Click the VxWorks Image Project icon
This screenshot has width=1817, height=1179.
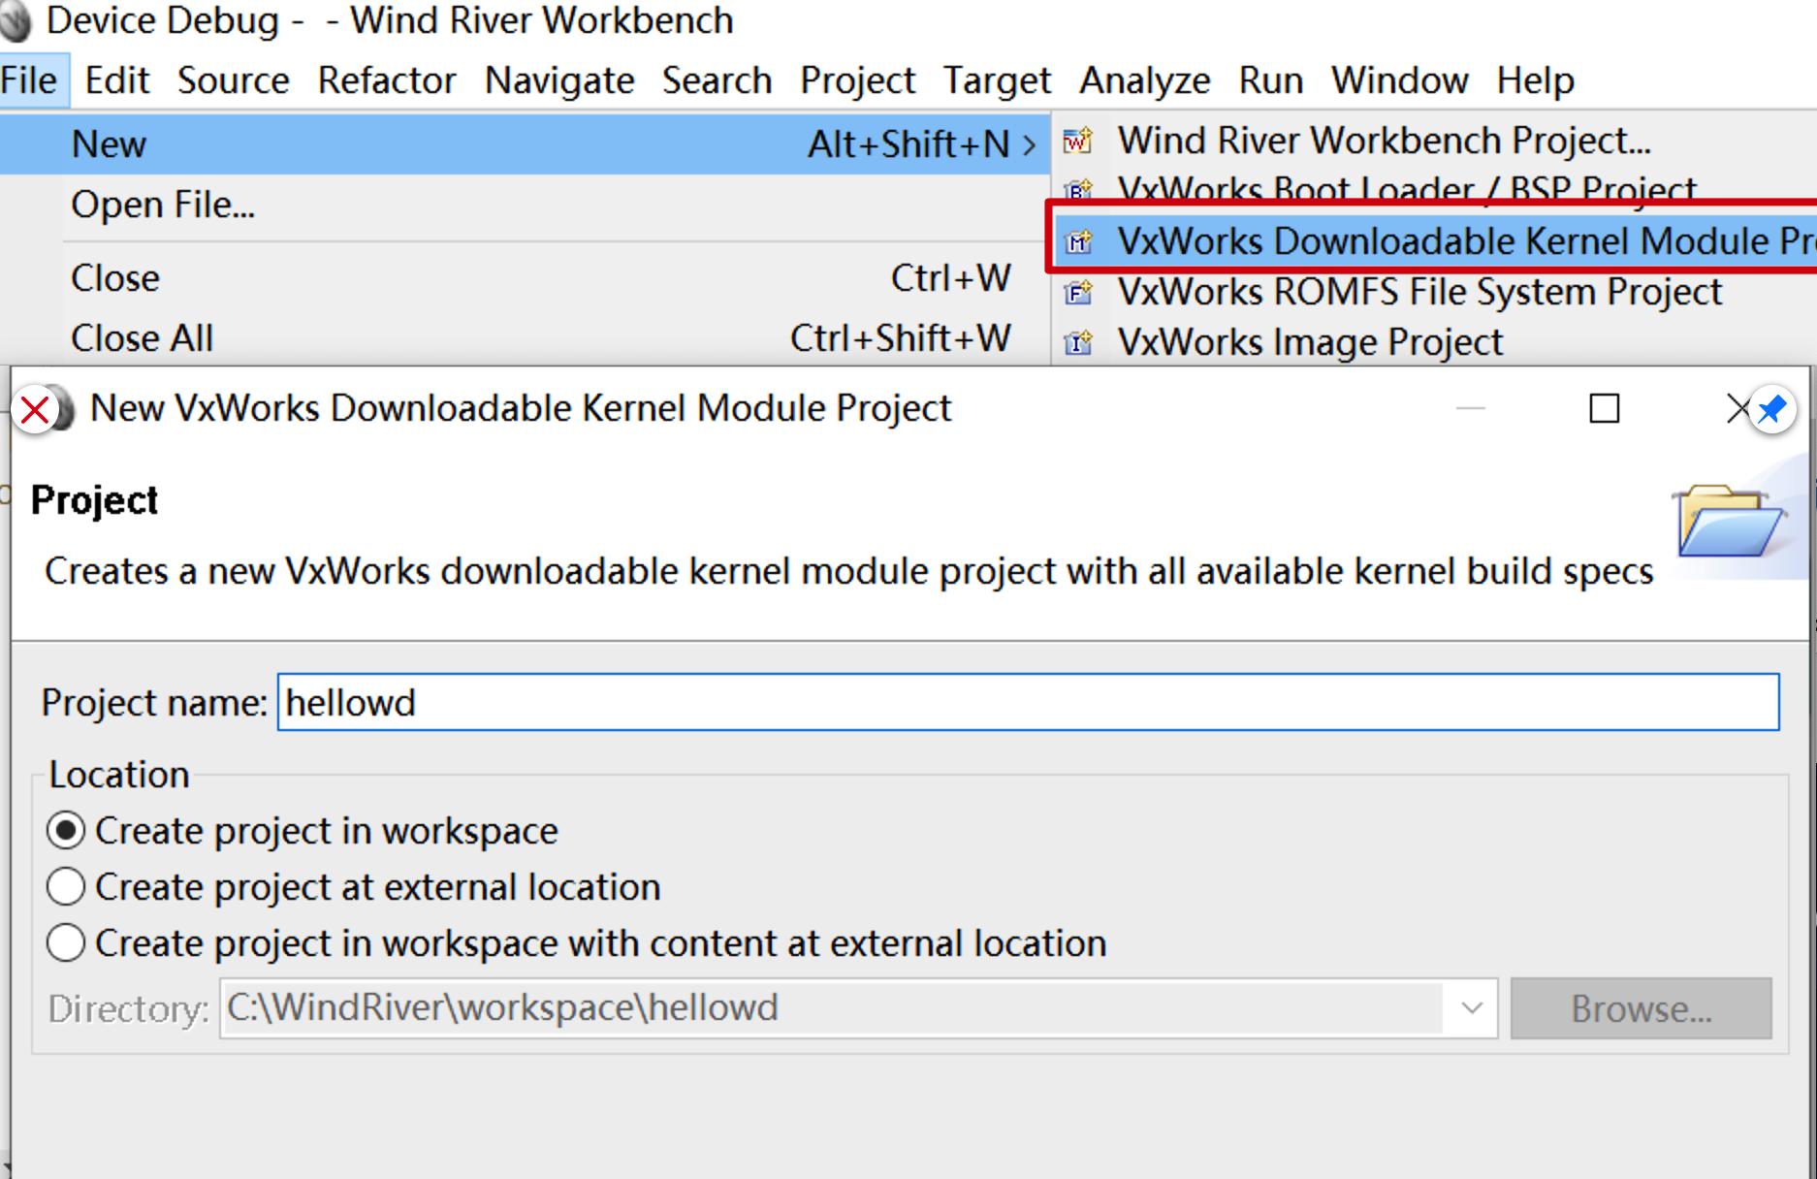(x=1078, y=342)
